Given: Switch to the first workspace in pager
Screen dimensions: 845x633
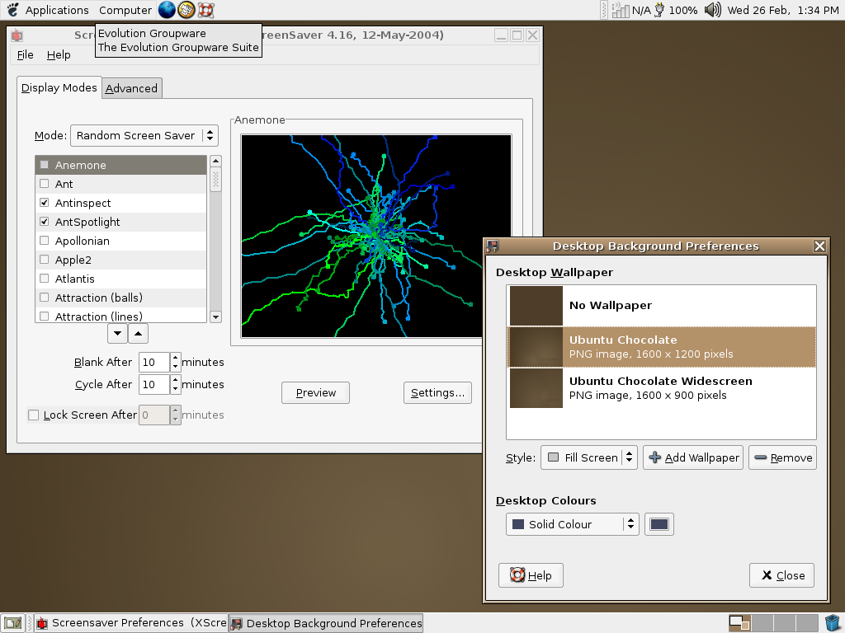Looking at the screenshot, I should pyautogui.click(x=739, y=623).
